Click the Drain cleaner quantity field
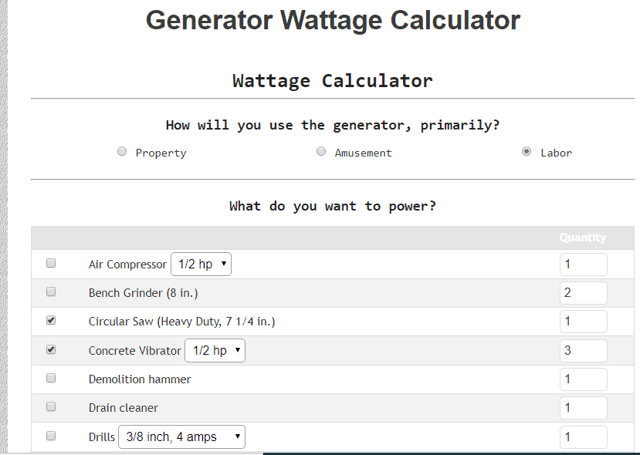 point(584,408)
